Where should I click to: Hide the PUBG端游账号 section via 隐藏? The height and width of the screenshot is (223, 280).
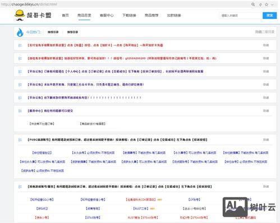(x=266, y=140)
